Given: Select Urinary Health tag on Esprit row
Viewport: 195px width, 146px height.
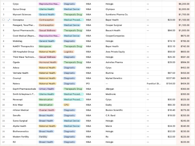Looking at the screenshot, I should [46, 89].
